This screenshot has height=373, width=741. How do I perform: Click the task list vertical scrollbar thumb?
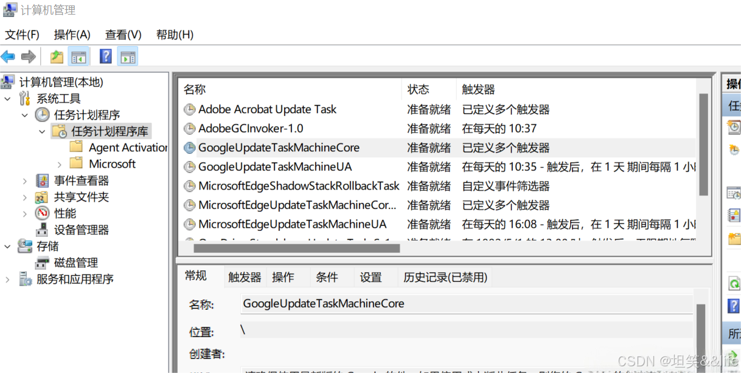coord(703,145)
